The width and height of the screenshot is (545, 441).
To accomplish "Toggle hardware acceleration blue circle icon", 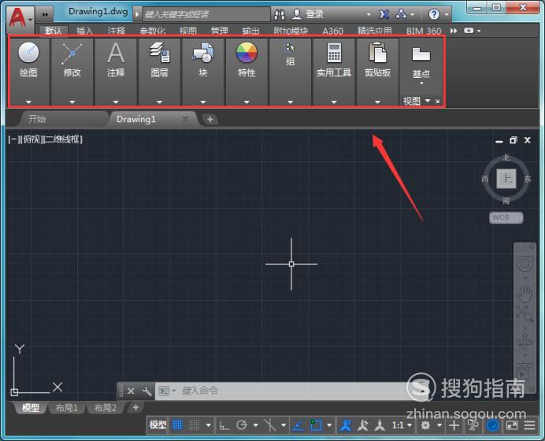I will (492, 425).
